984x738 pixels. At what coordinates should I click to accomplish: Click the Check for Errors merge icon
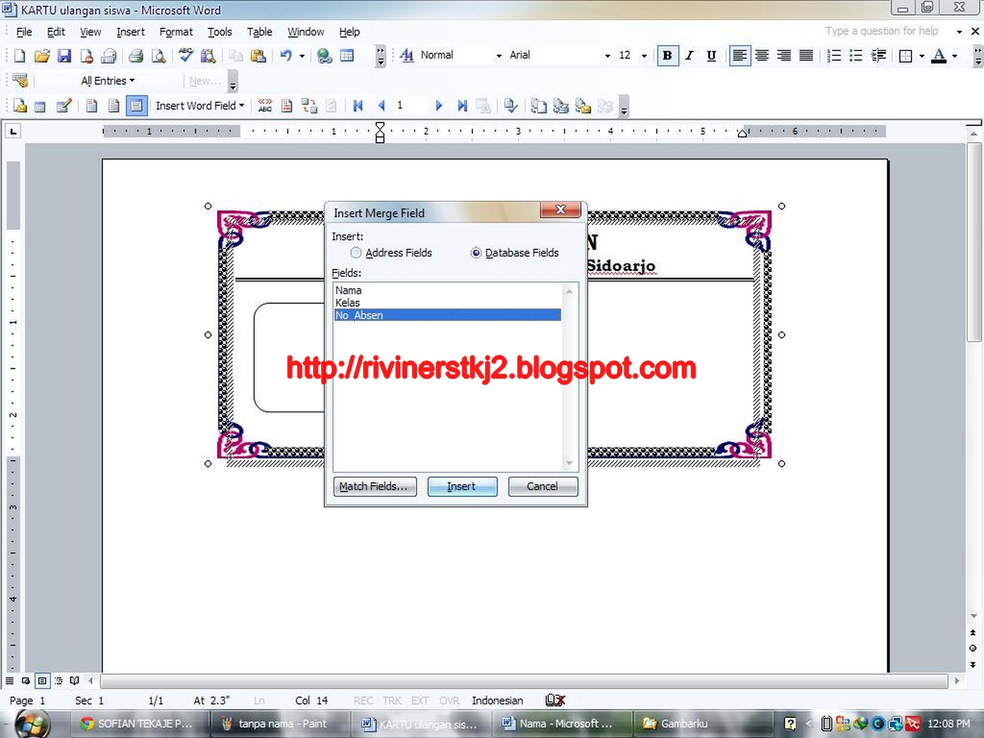click(x=510, y=106)
